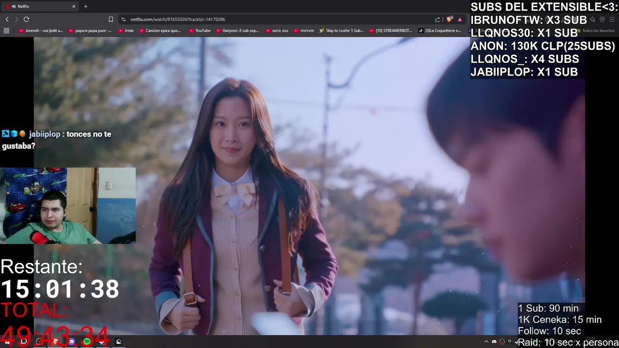This screenshot has height=348, width=619.
Task: Open Brave Rewards triangle icon
Action: (459, 19)
